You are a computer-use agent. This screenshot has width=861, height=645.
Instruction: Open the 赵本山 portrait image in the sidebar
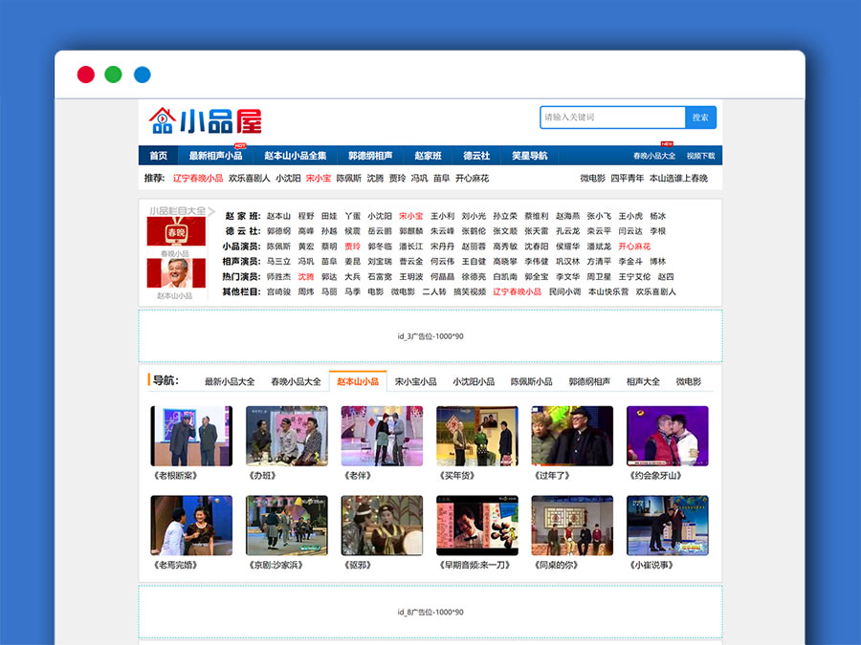(175, 273)
